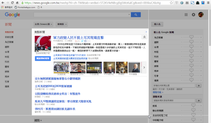This screenshot has height=123, width=211.
Task: Open the 台灣 (Taiwan) 版 edition dropdown
Action: 43,24
